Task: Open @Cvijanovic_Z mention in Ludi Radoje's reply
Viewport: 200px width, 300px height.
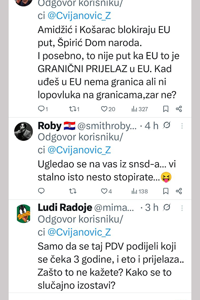Action: [x=79, y=232]
